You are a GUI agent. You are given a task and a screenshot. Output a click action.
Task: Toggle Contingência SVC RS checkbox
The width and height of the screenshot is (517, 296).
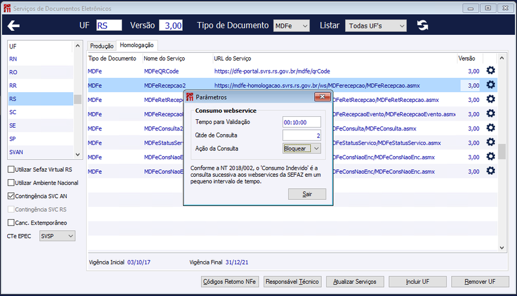pyautogui.click(x=11, y=209)
